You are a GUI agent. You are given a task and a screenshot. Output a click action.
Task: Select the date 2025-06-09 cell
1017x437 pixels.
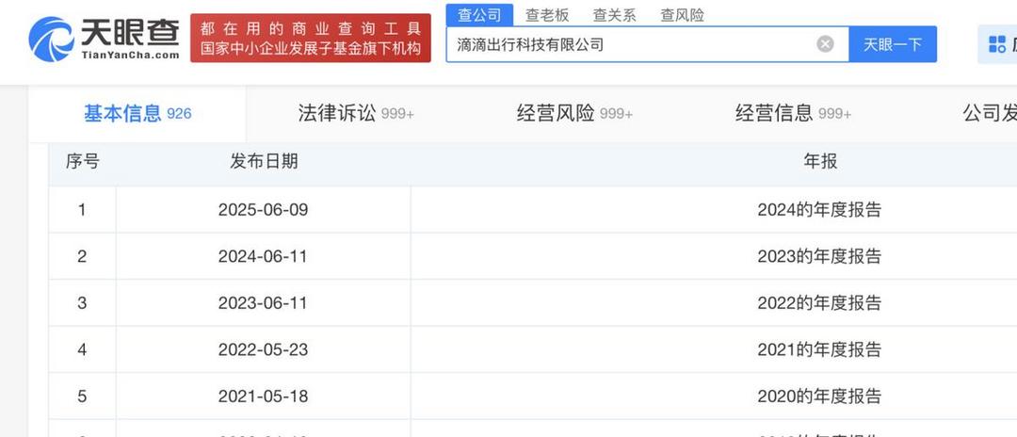[263, 210]
